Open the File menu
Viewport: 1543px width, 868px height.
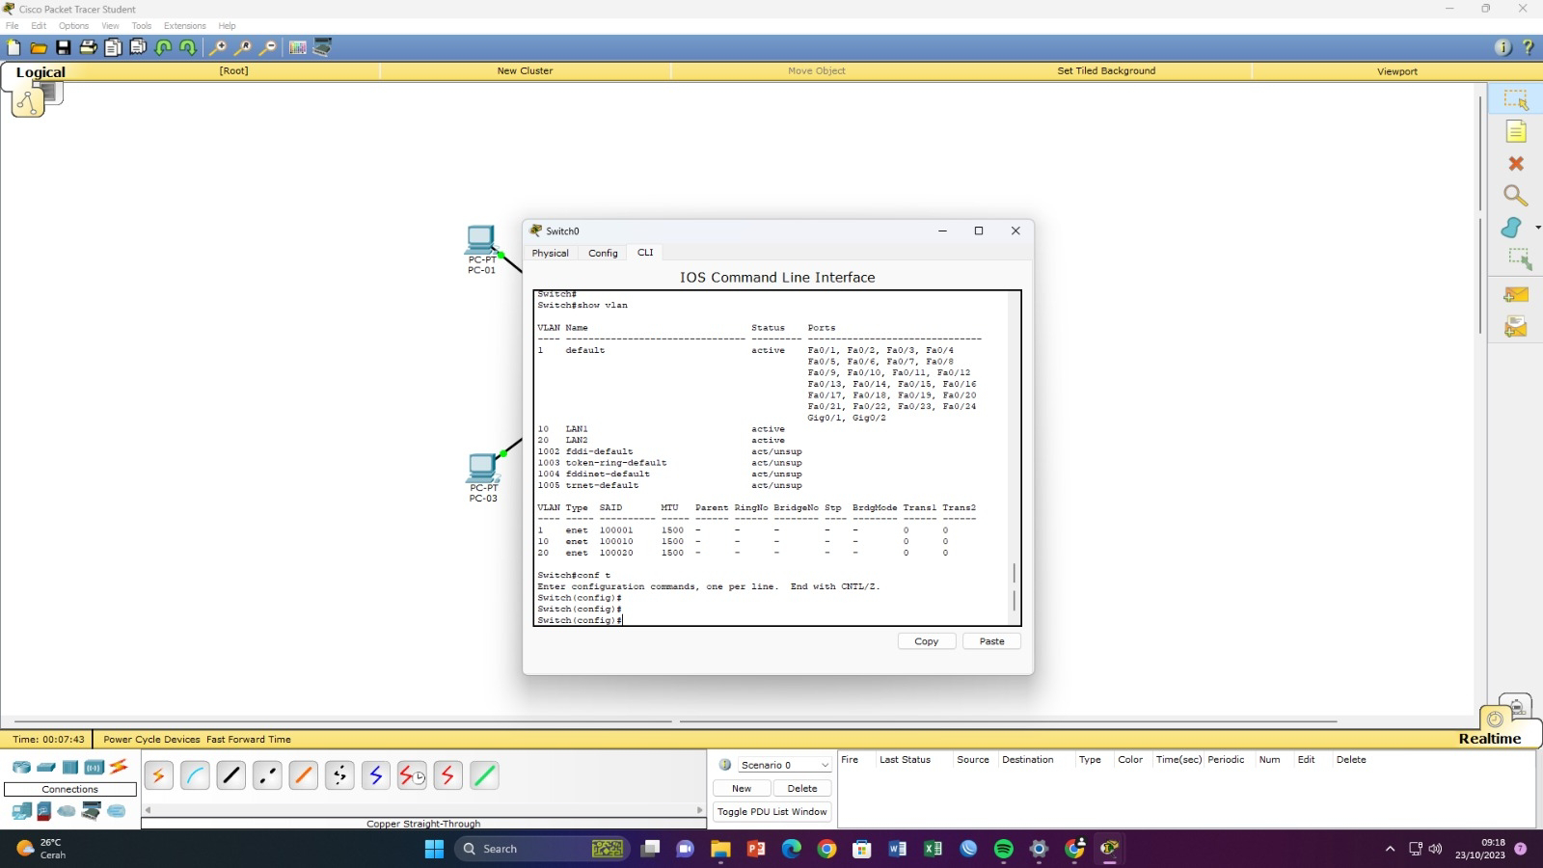(13, 26)
